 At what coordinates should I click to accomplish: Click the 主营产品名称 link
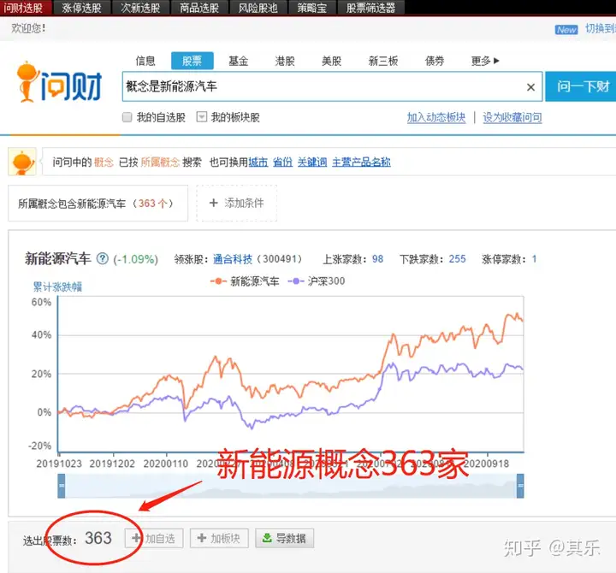[x=361, y=162]
